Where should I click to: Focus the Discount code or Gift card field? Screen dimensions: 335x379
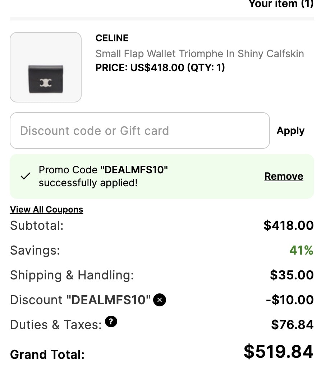(x=139, y=131)
